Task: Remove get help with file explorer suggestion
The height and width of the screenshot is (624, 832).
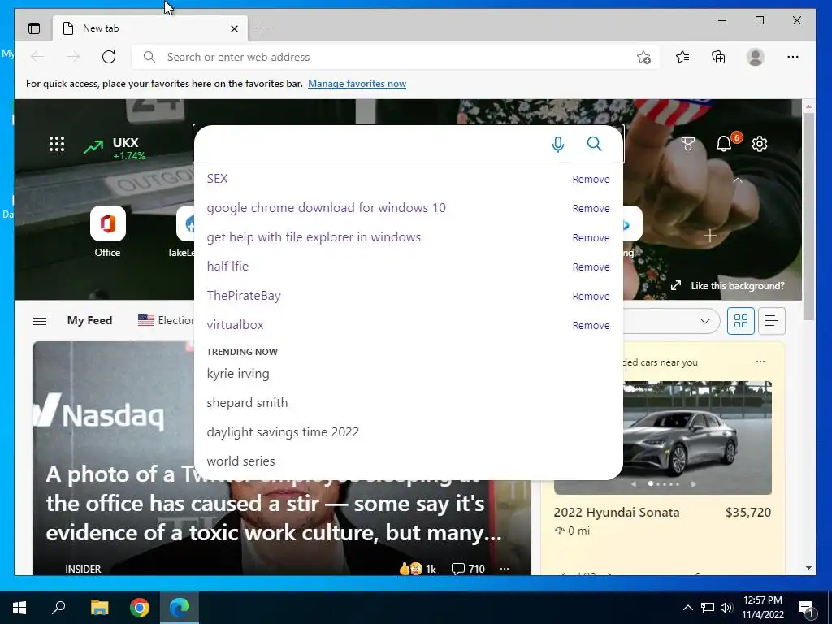Action: 591,238
